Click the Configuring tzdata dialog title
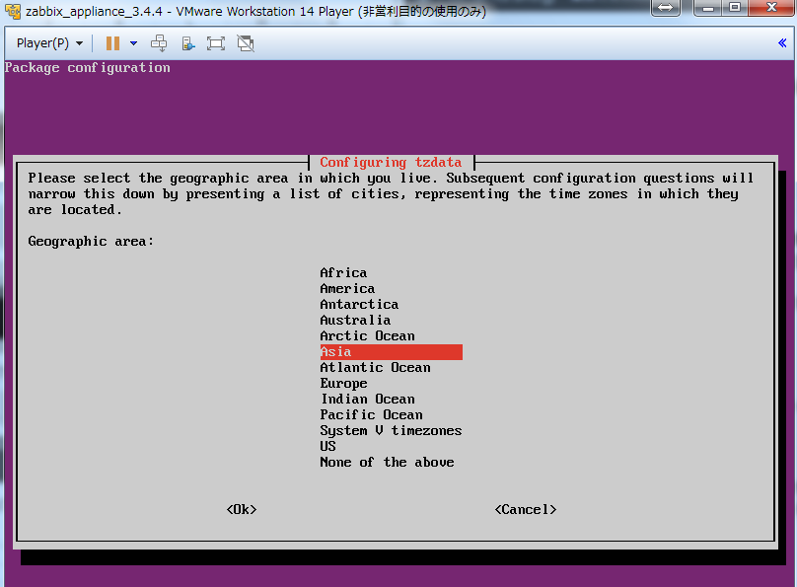 point(391,162)
